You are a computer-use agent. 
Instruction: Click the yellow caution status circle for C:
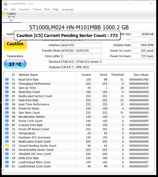point(4,14)
